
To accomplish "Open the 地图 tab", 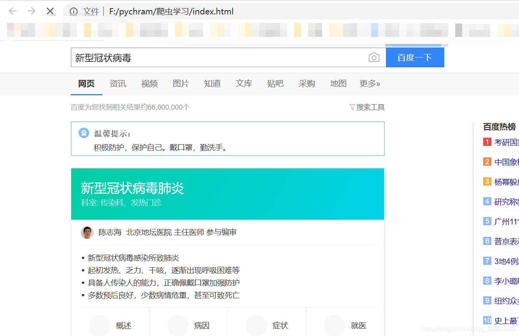I will click(x=338, y=84).
